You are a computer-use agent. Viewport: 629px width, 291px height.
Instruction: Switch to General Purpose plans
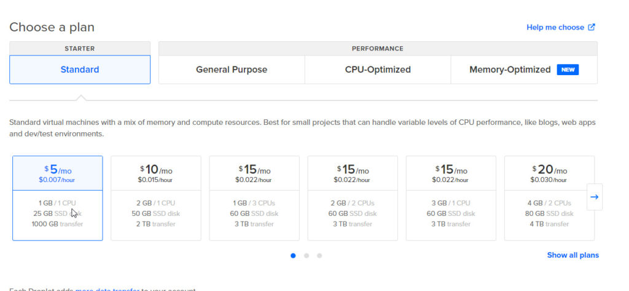[232, 70]
